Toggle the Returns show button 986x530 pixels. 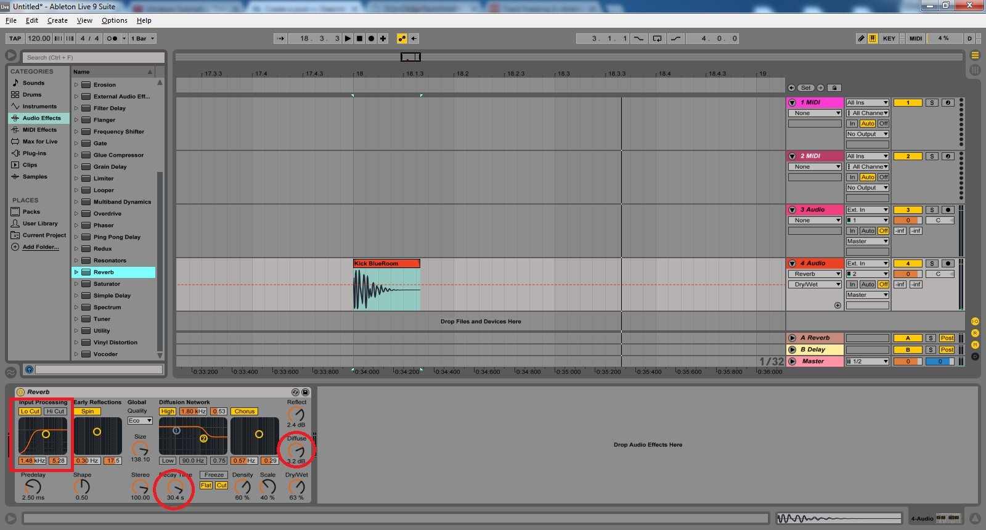975,333
